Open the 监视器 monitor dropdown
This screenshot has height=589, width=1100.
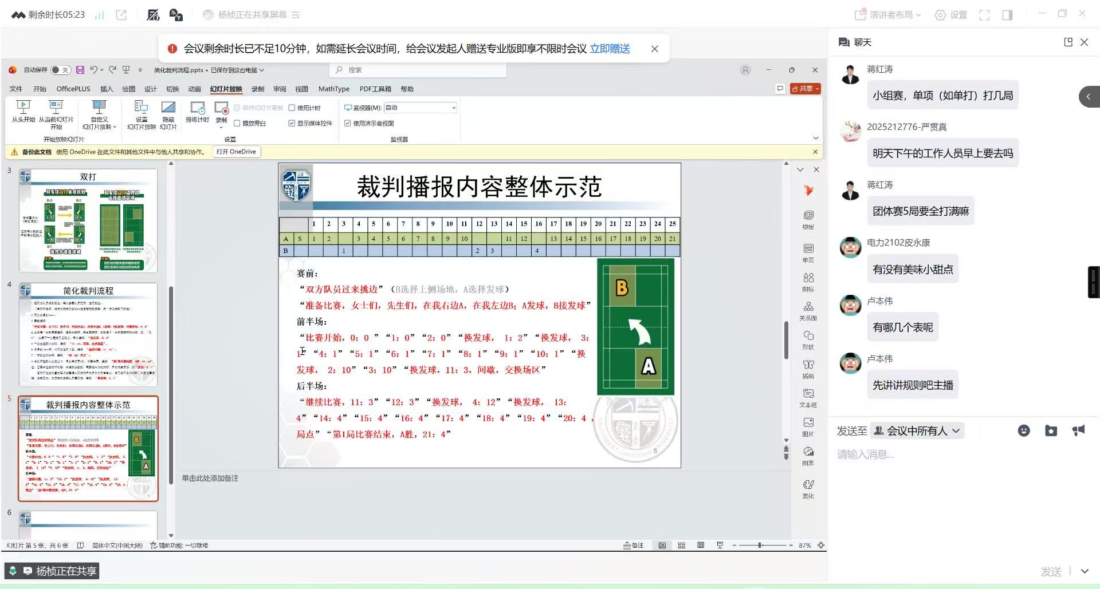[x=420, y=108]
